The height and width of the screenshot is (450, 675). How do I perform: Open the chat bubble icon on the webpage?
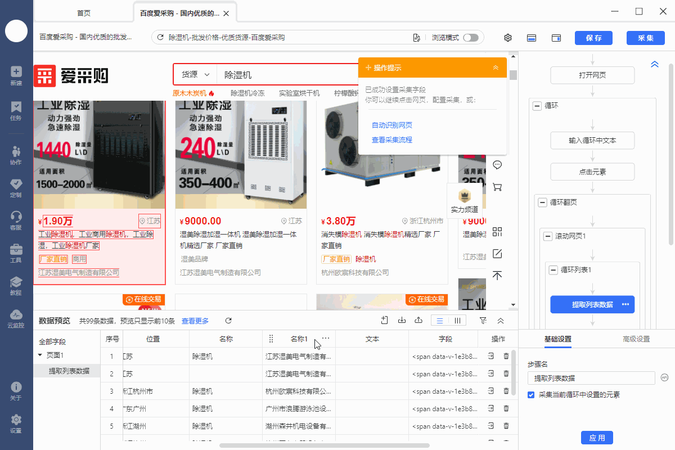click(x=497, y=165)
